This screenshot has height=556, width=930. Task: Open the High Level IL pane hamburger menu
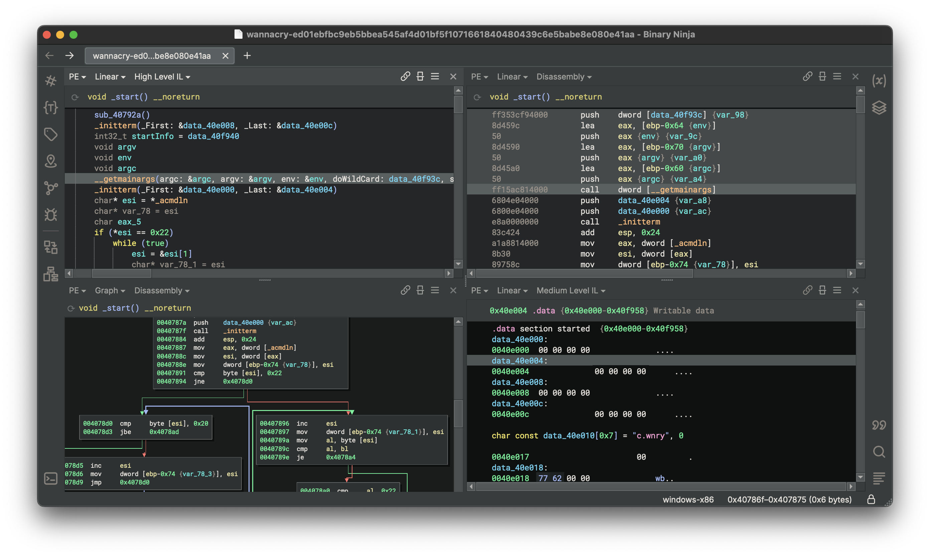pyautogui.click(x=435, y=77)
